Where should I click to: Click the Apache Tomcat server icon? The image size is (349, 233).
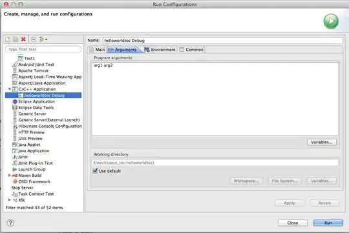tap(15, 71)
